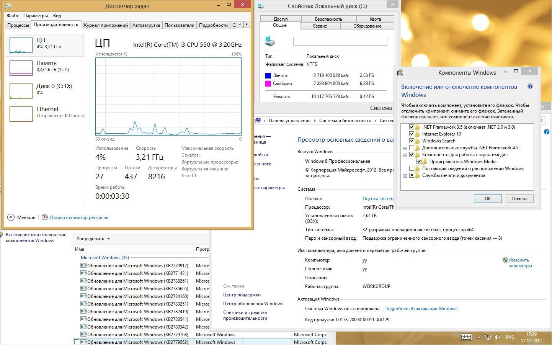Click the magenta Свободно color square
552x345 pixels.
click(268, 83)
